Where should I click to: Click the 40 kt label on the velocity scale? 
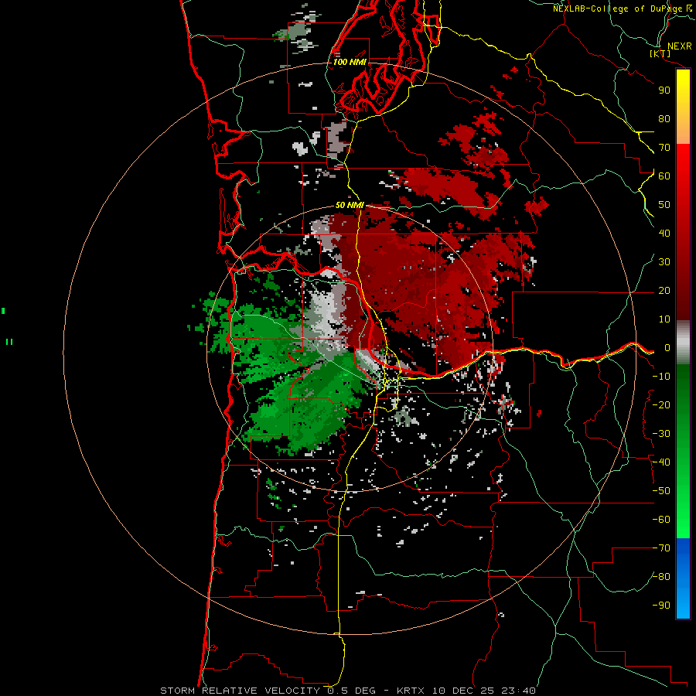coord(664,233)
